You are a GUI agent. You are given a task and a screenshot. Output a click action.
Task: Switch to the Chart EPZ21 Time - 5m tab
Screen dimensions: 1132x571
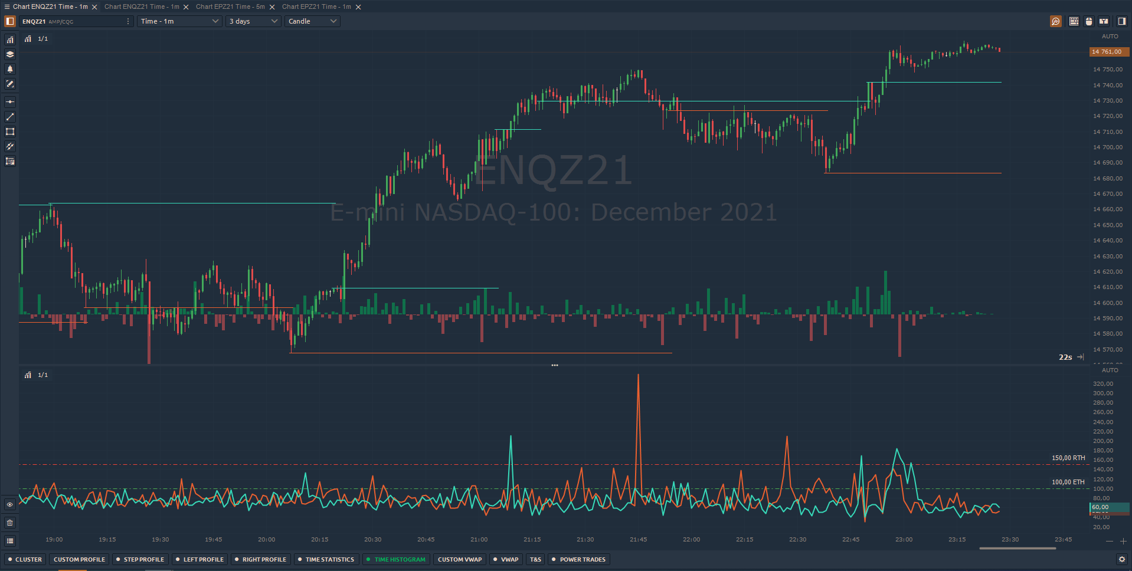pos(231,6)
